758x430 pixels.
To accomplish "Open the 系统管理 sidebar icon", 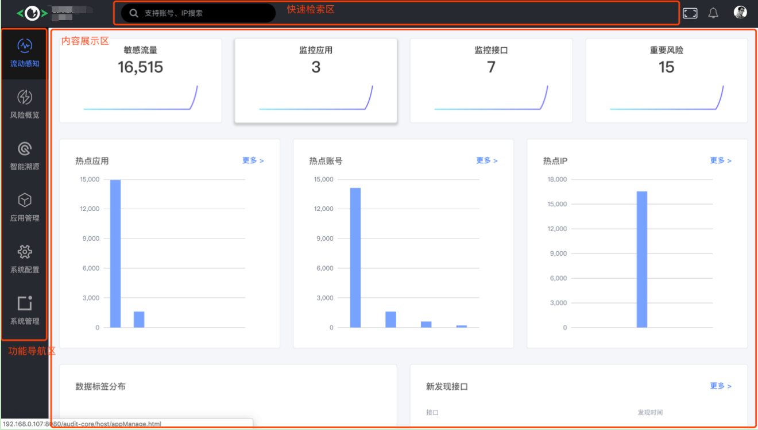I will click(25, 303).
